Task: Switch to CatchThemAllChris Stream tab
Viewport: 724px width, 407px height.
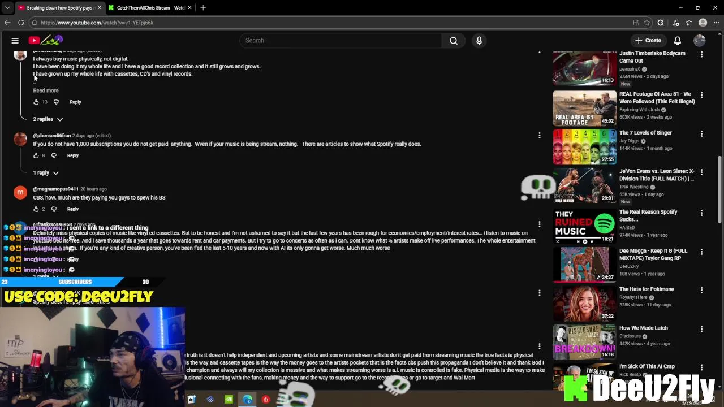Action: click(x=150, y=8)
